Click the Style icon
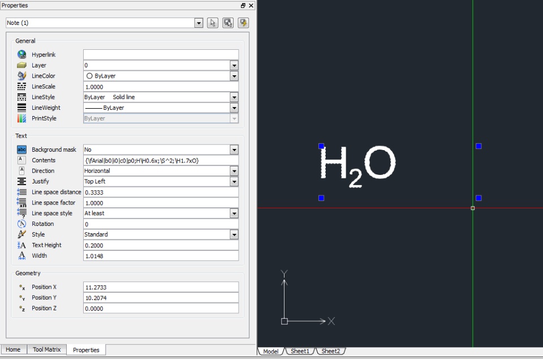Viewport: 543px width, 359px height. pos(22,234)
